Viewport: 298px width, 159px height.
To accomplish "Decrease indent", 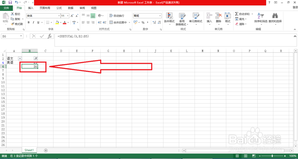I will pos(100,22).
